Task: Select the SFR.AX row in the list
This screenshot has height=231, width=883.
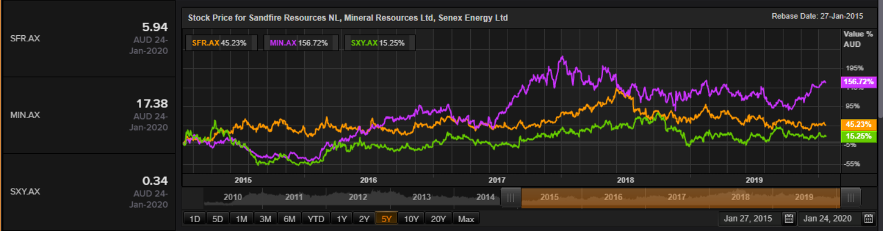Action: (x=89, y=39)
